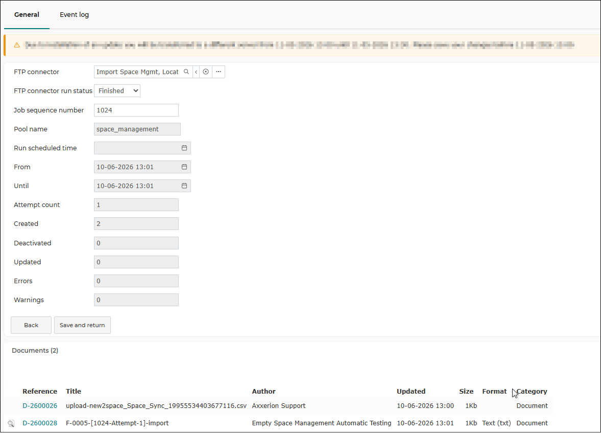Viewport: 601px width, 433px height.
Task: Click the Errors count field
Action: tap(136, 281)
